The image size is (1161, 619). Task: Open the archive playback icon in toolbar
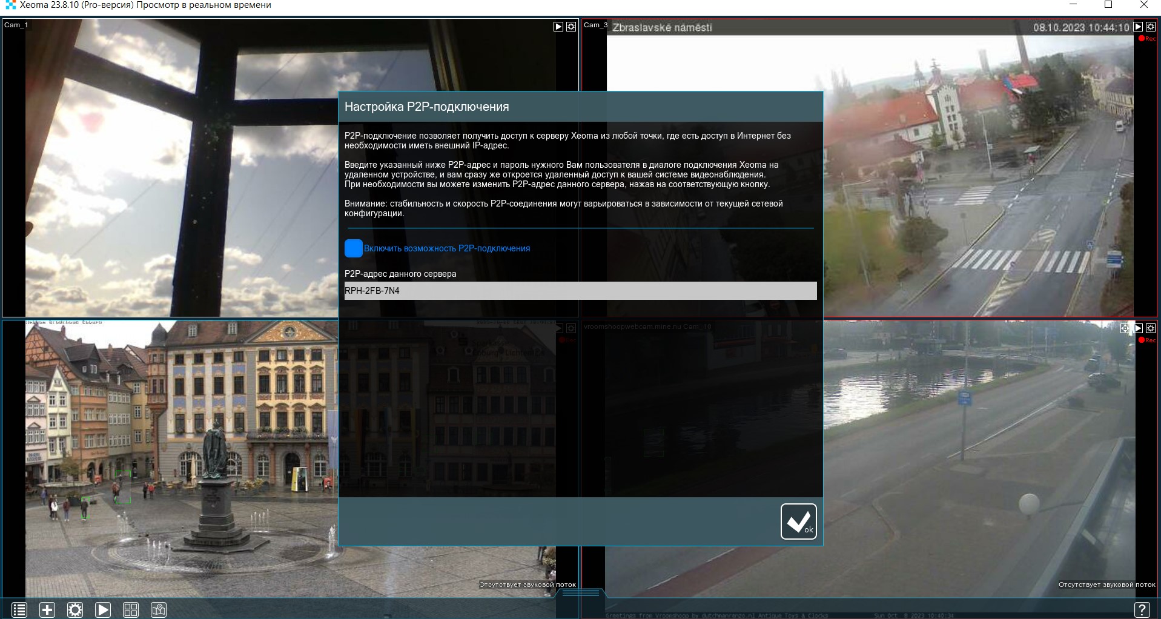coord(103,610)
